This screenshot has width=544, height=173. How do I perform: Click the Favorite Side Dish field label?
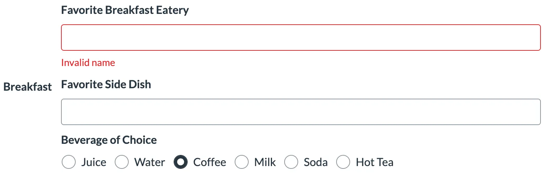pos(106,84)
